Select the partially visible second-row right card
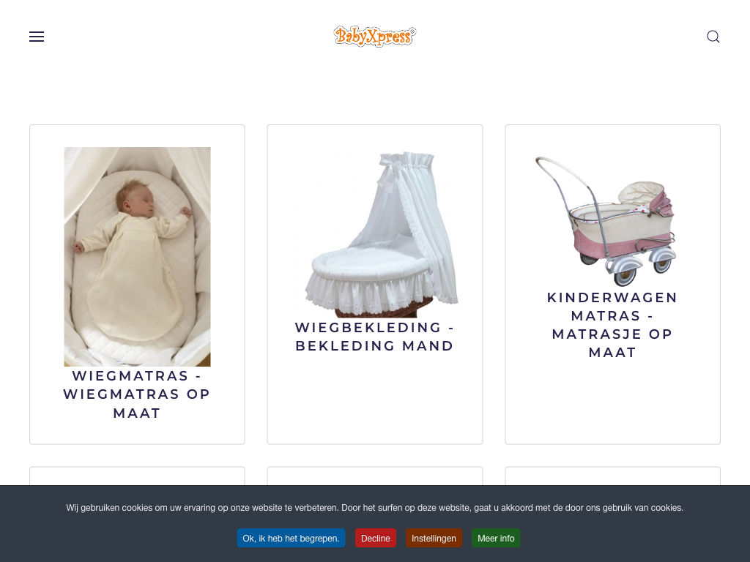The image size is (750, 562). pos(613,476)
